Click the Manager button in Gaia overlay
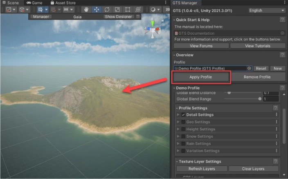This screenshot has width=288, height=179. coord(41,17)
